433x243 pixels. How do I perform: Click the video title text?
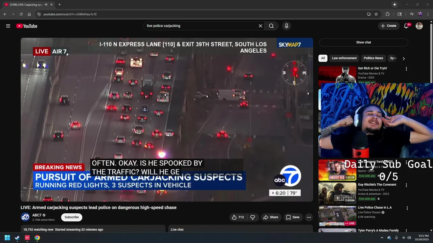tap(98, 208)
